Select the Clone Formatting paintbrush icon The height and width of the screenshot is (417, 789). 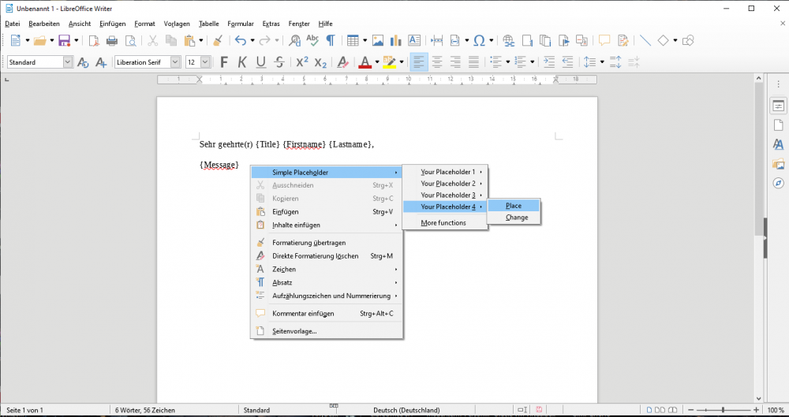[x=218, y=41]
